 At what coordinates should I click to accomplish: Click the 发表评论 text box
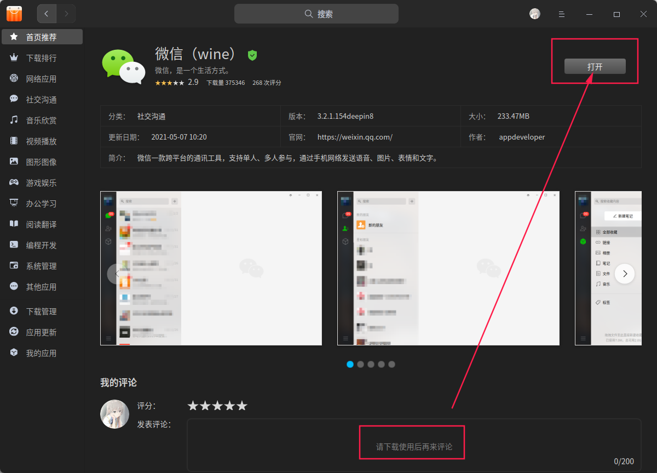coord(414,445)
